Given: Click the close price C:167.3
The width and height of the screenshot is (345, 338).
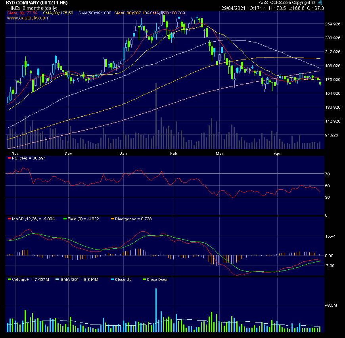Looking at the screenshot, I should coord(315,8).
